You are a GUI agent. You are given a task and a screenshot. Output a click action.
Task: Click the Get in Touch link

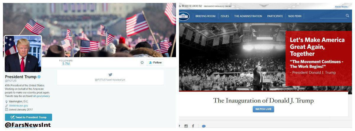(x=341, y=6)
